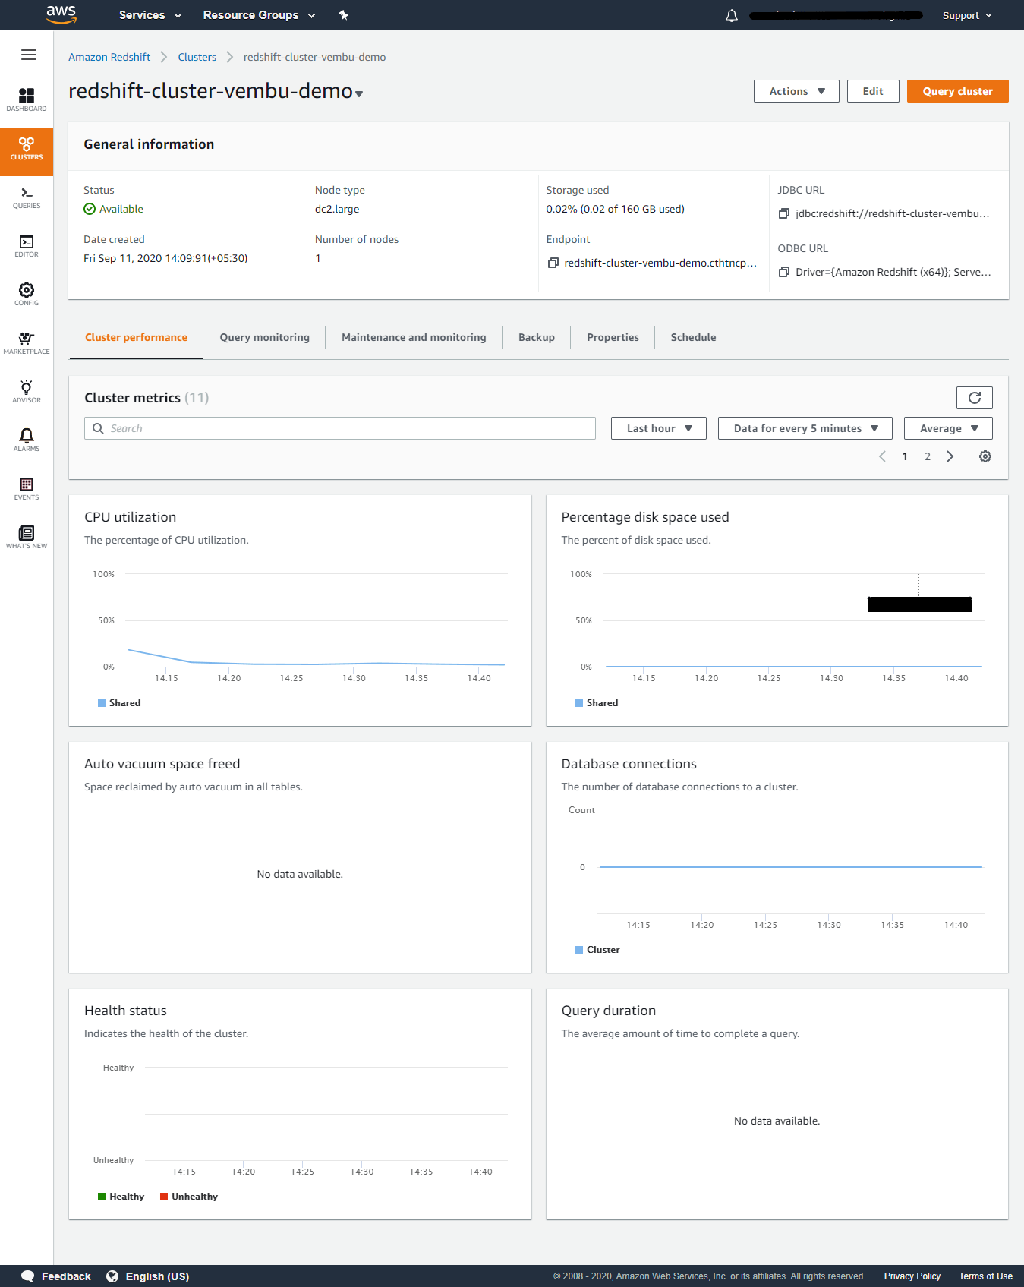Go to previous metrics page arrow
The width and height of the screenshot is (1024, 1287).
click(x=882, y=456)
